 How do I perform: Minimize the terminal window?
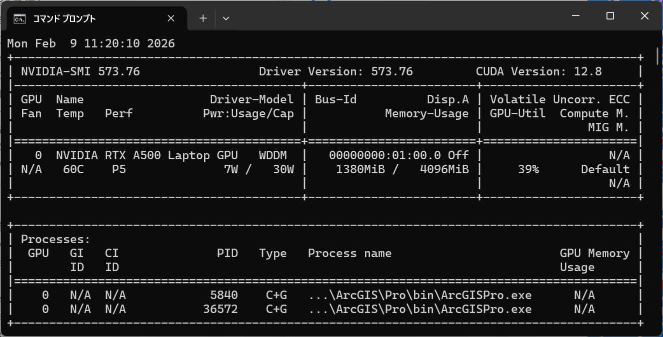click(576, 16)
